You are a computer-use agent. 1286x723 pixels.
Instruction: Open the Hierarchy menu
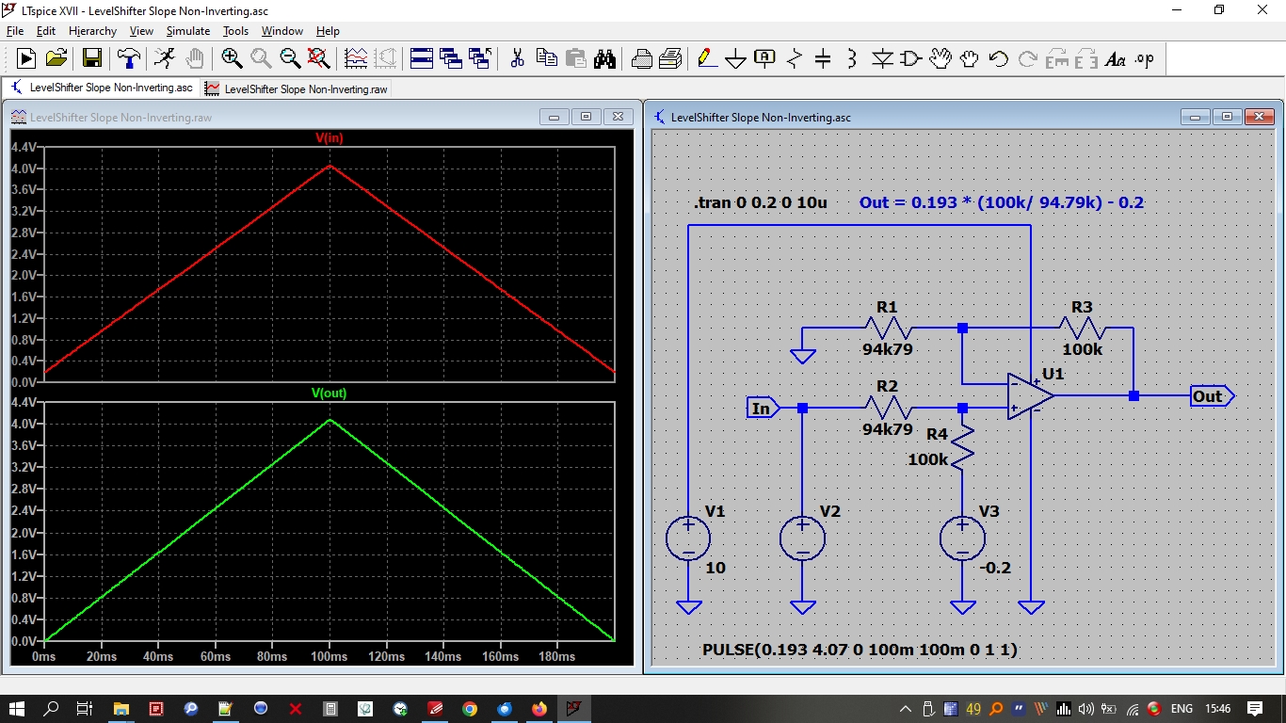[x=92, y=31]
